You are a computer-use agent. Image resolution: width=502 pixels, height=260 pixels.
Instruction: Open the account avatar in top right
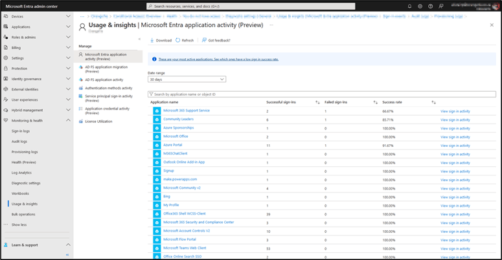[x=496, y=6]
